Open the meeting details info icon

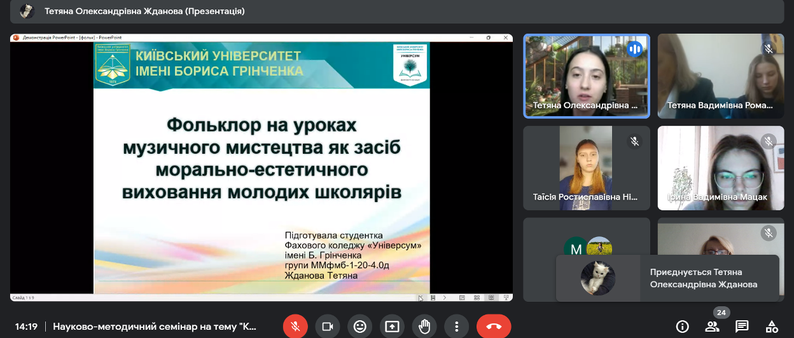pyautogui.click(x=682, y=327)
